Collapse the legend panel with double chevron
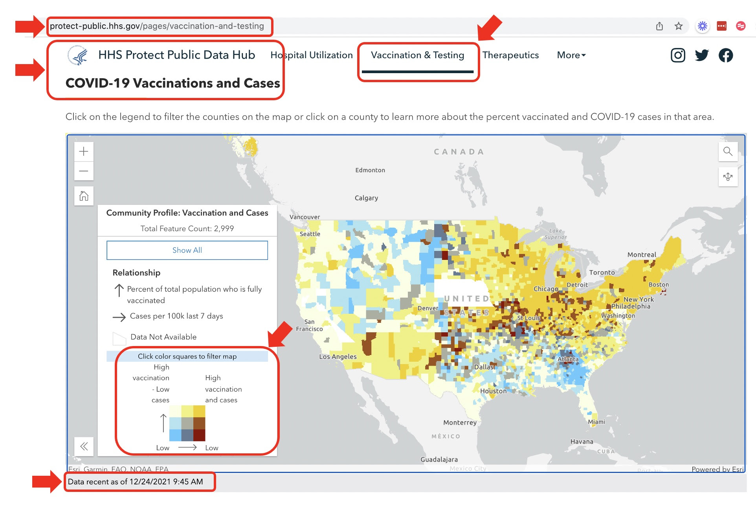Image resolution: width=756 pixels, height=508 pixels. click(84, 446)
